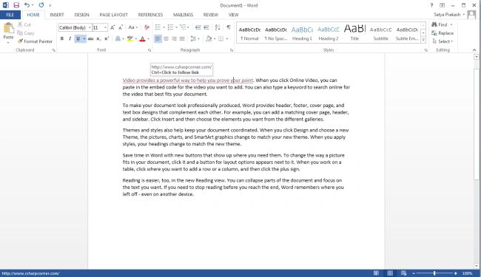Start a numbered list
The height and width of the screenshot is (277, 481).
[170, 27]
